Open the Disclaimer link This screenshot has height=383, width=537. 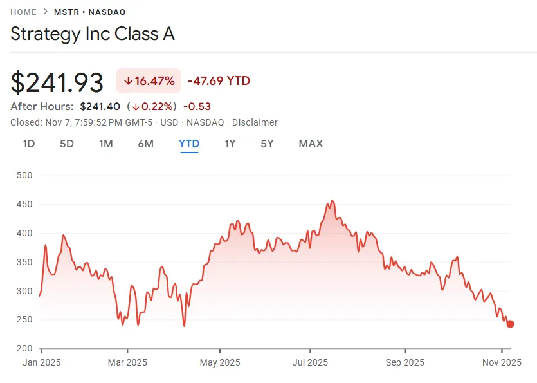coord(255,122)
